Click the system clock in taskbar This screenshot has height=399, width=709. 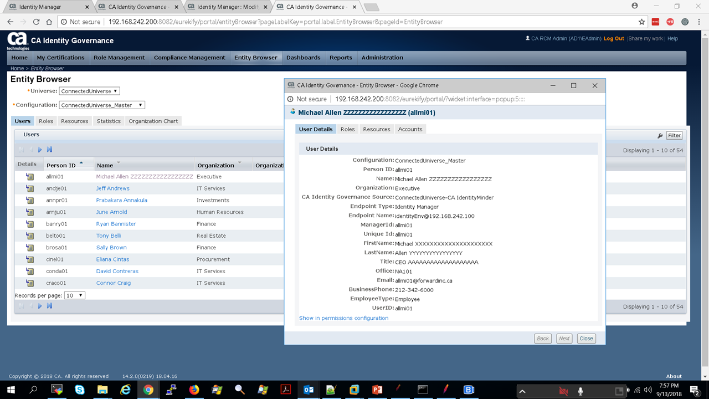669,390
